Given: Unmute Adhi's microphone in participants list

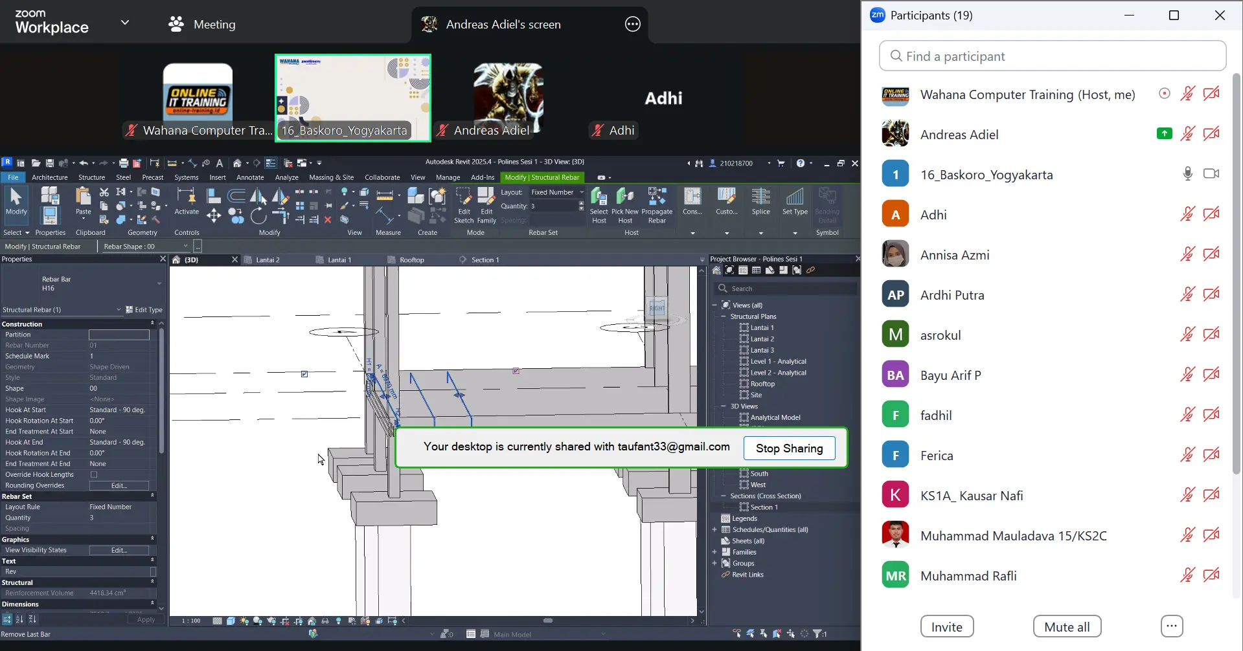Looking at the screenshot, I should (1187, 214).
